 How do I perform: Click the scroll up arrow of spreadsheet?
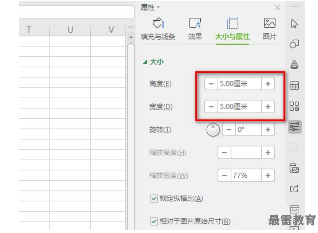131,37
